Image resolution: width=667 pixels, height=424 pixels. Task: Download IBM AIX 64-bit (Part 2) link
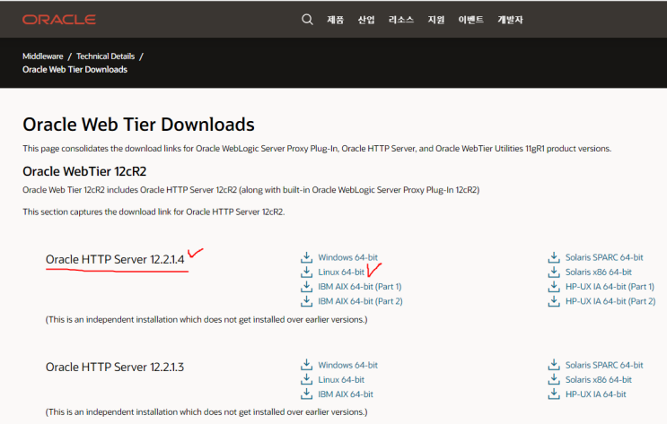coord(360,301)
